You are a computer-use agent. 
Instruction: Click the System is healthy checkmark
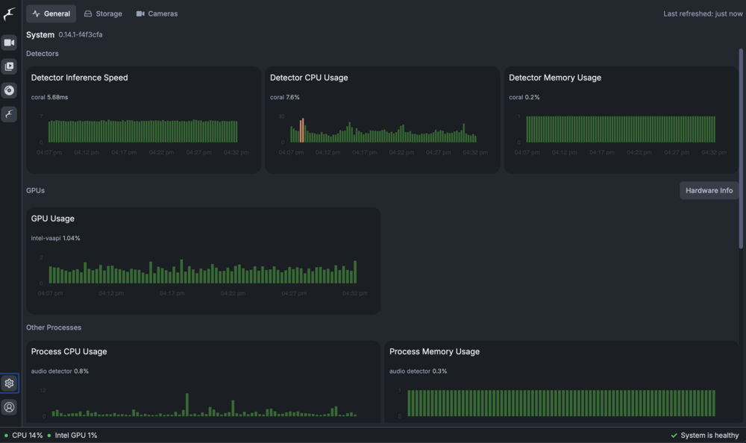click(x=674, y=436)
